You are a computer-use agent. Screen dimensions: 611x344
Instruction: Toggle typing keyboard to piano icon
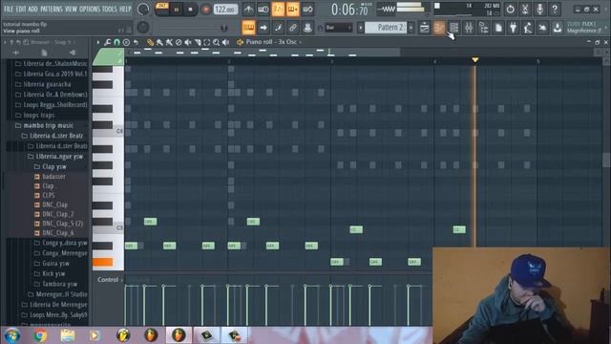tap(248, 28)
